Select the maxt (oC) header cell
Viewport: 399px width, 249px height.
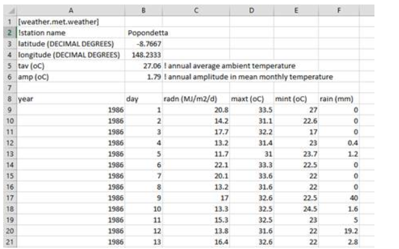pos(252,99)
